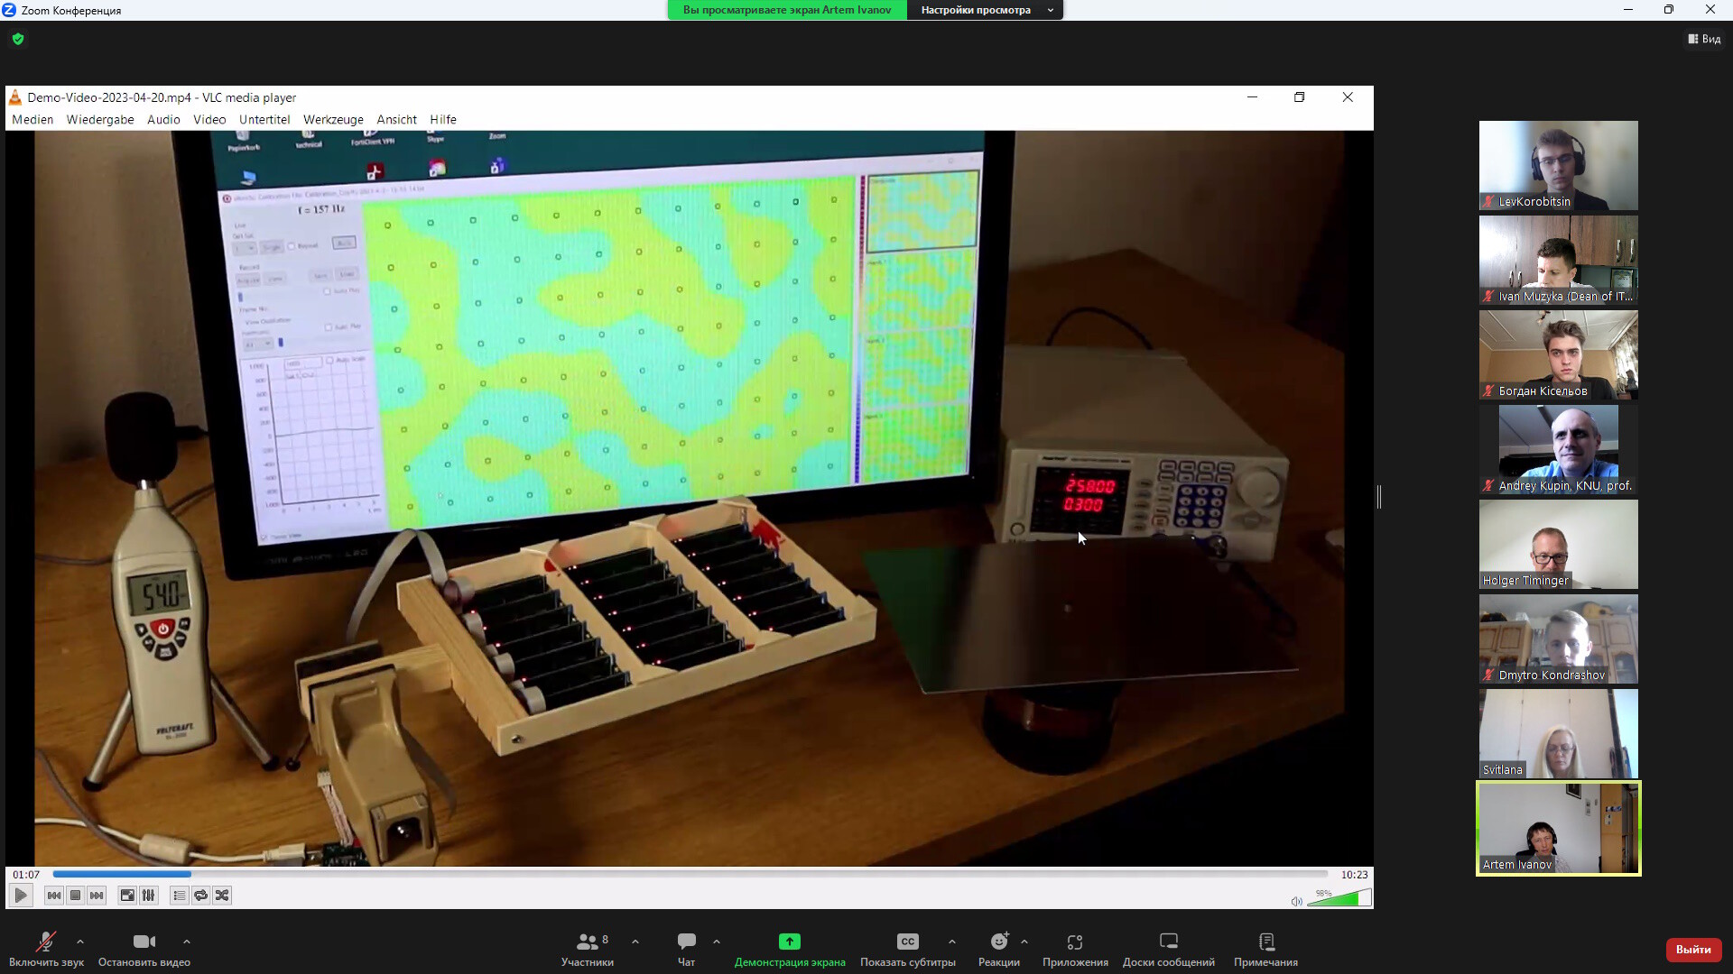Click the red leave meeting button
Viewport: 1733px width, 974px height.
1693,950
